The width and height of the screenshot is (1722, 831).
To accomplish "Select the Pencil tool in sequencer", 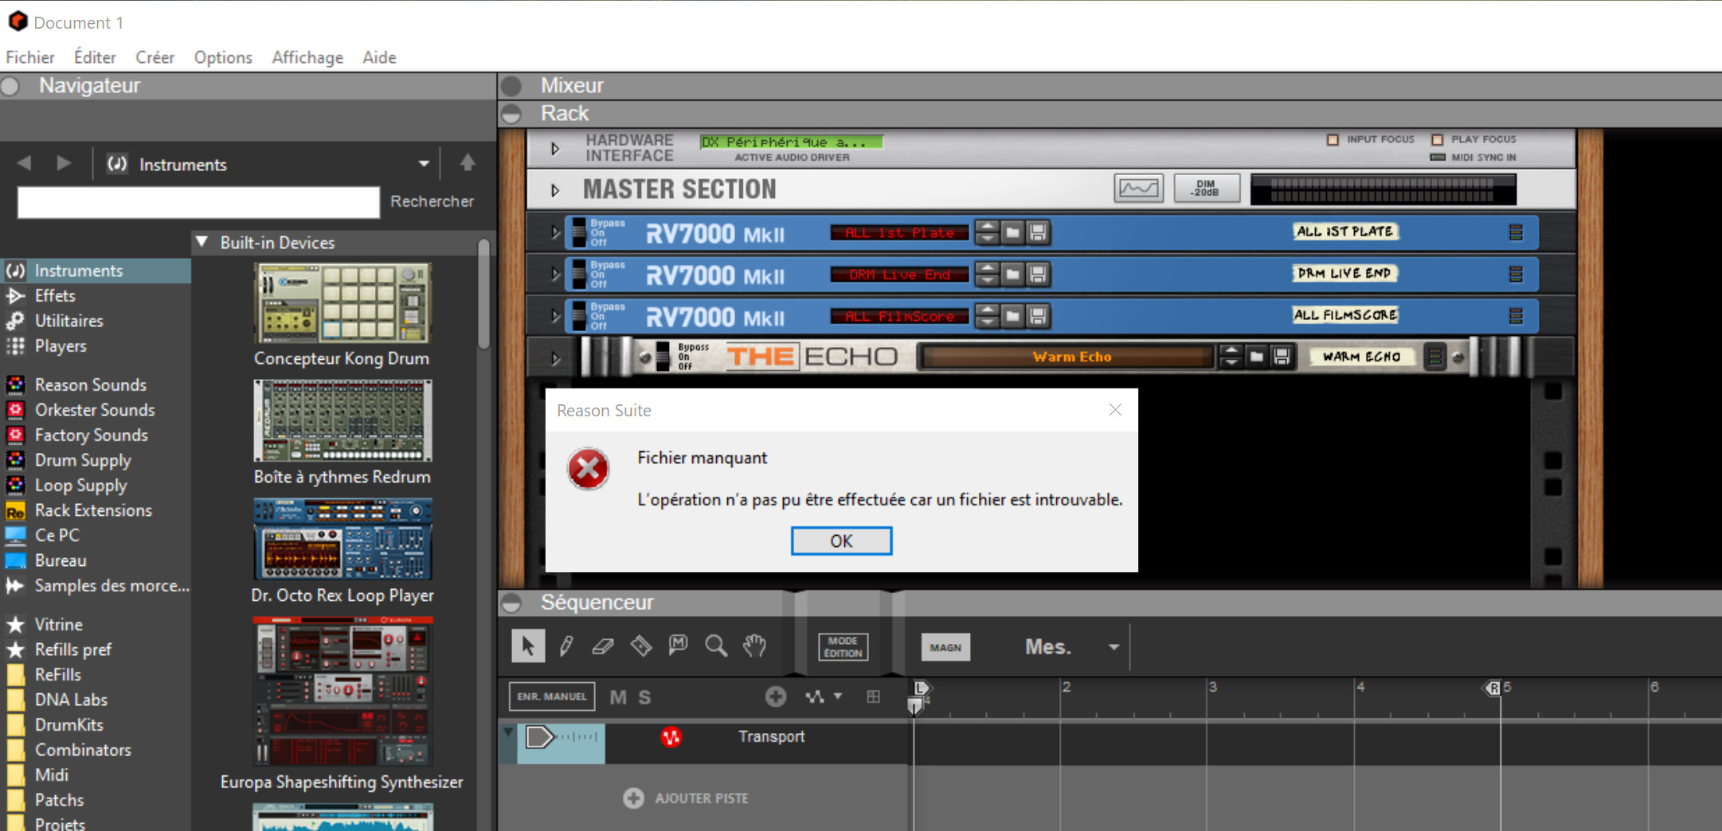I will (566, 646).
